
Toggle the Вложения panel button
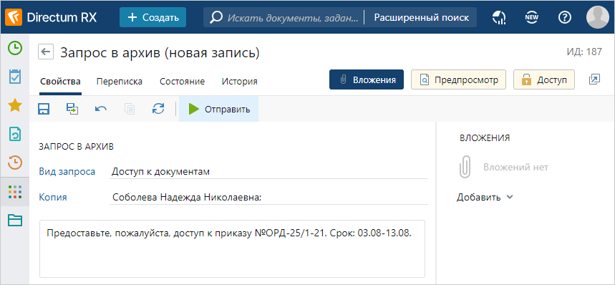(x=367, y=80)
